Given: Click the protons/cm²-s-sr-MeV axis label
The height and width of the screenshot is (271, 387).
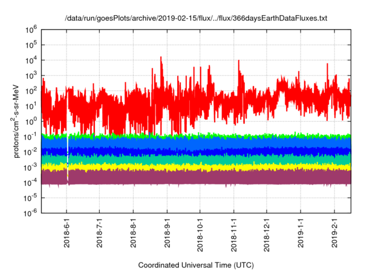Looking at the screenshot, I should click(x=15, y=121).
